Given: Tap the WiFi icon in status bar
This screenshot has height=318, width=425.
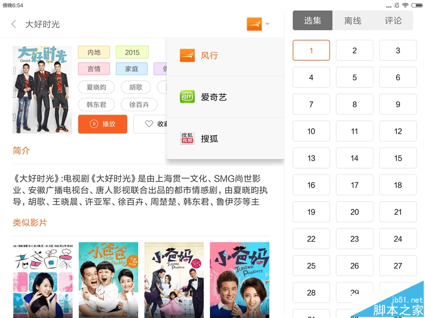Looking at the screenshot, I should pos(405,5).
